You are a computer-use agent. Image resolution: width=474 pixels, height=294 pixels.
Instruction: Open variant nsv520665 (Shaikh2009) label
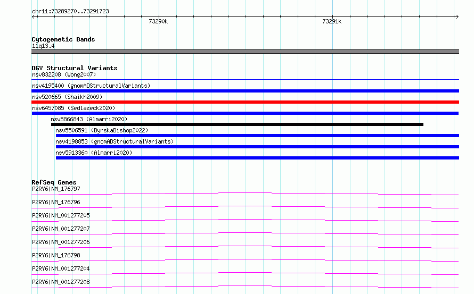click(x=67, y=97)
